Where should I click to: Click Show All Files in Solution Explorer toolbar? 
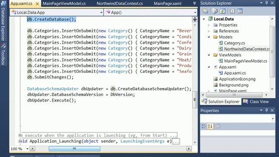click(x=215, y=11)
